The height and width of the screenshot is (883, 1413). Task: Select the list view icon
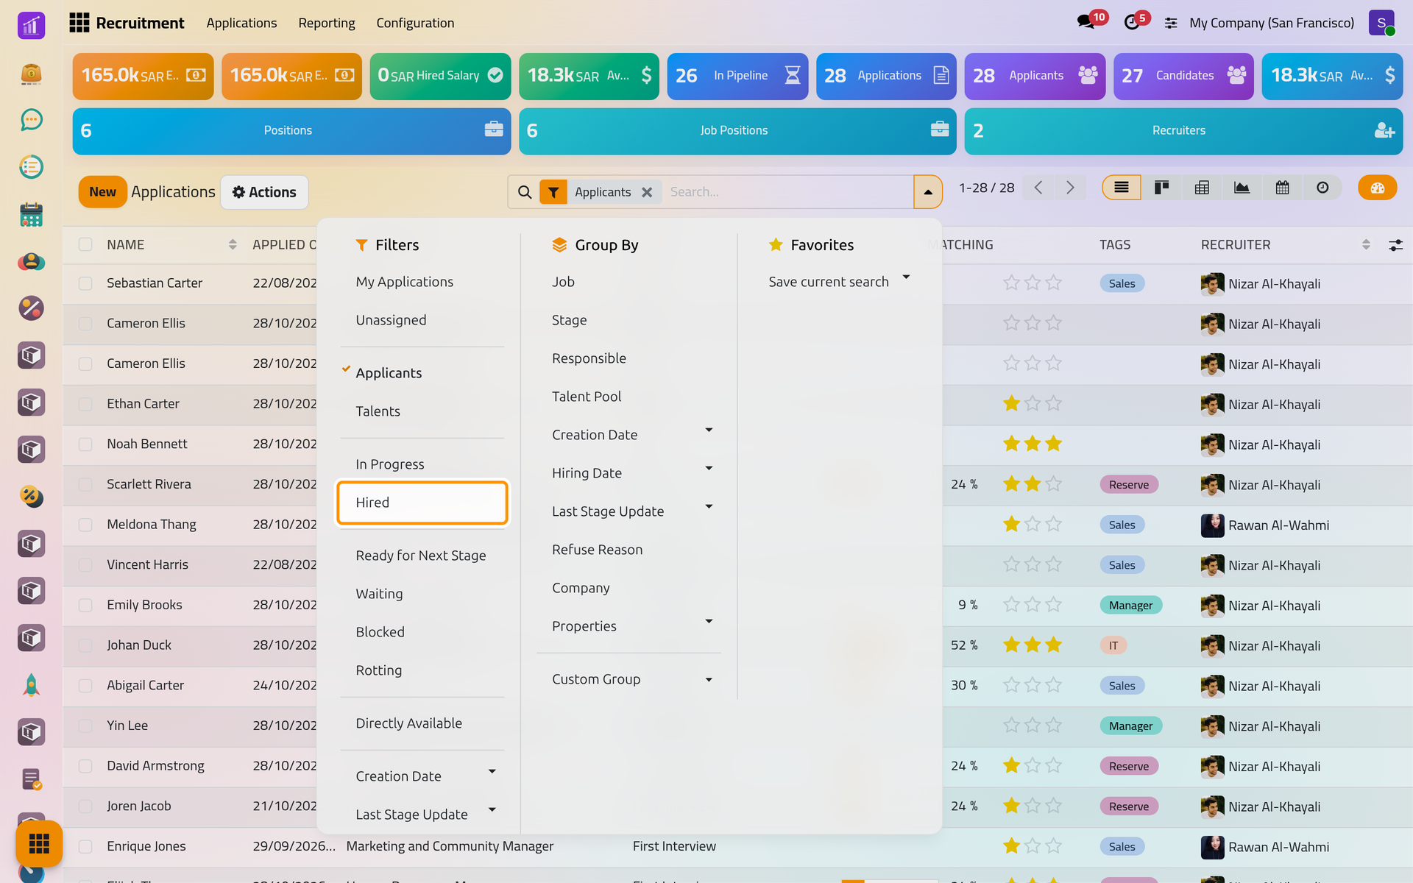click(1122, 188)
